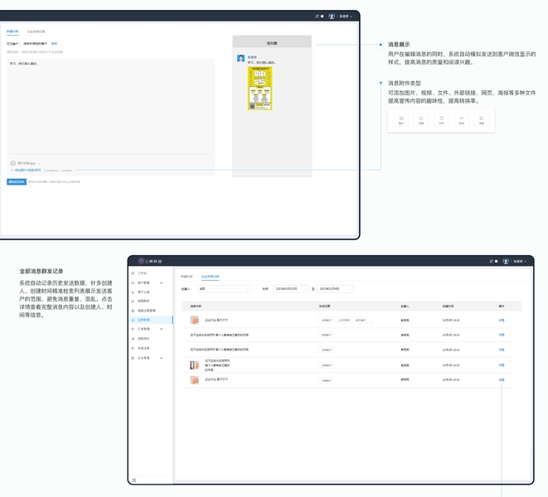
Task: Expand the 企业管理 sidebar chevron
Action: (161, 358)
